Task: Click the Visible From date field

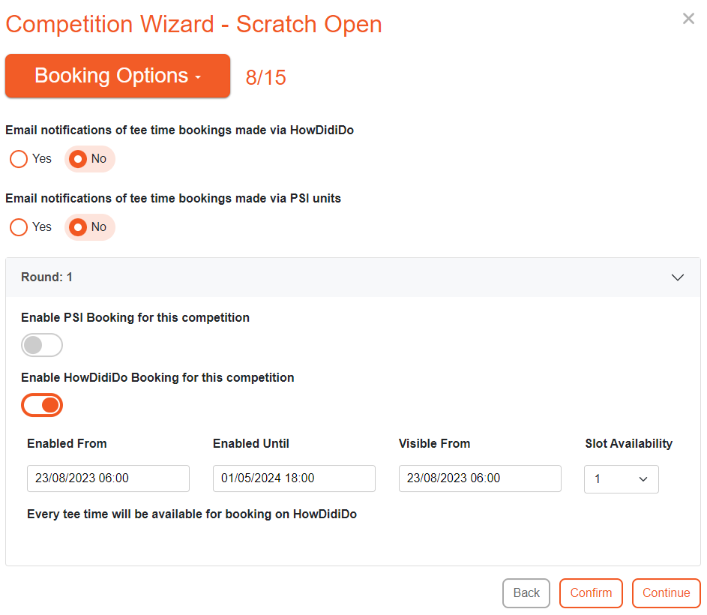Action: point(480,478)
